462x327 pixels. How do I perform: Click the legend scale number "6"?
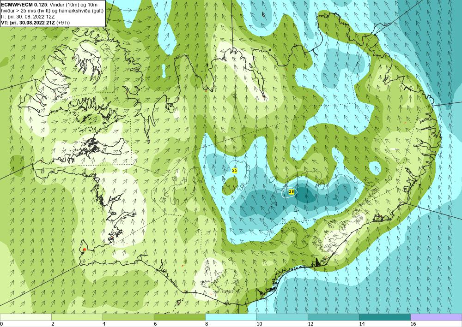tap(155, 324)
